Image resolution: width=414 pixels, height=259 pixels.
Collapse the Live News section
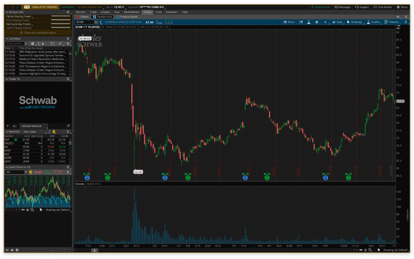point(6,39)
